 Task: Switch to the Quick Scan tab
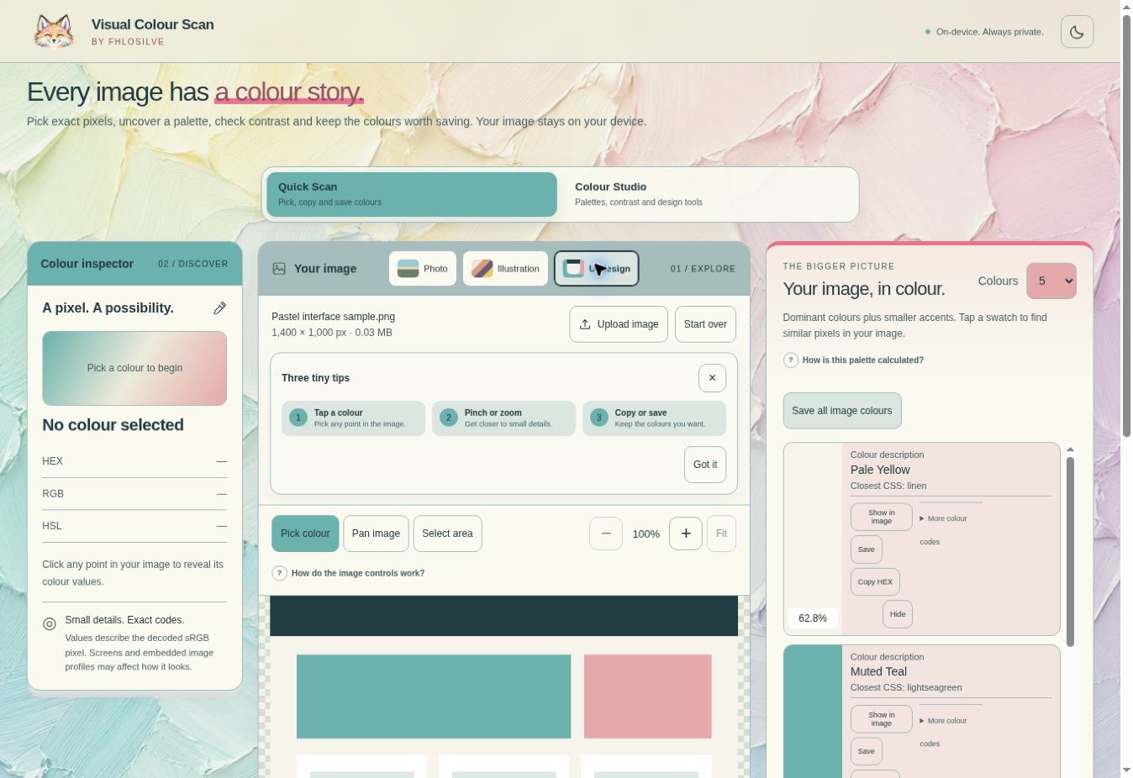(x=412, y=194)
